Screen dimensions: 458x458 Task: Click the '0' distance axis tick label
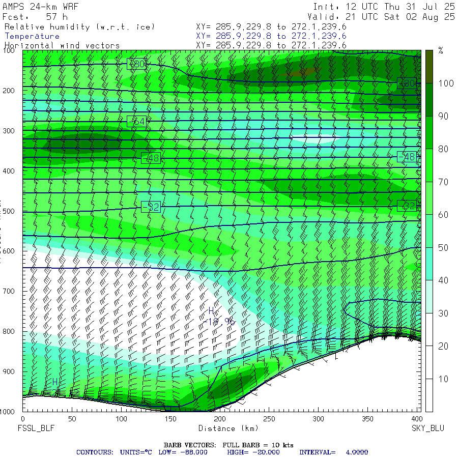tap(23, 419)
